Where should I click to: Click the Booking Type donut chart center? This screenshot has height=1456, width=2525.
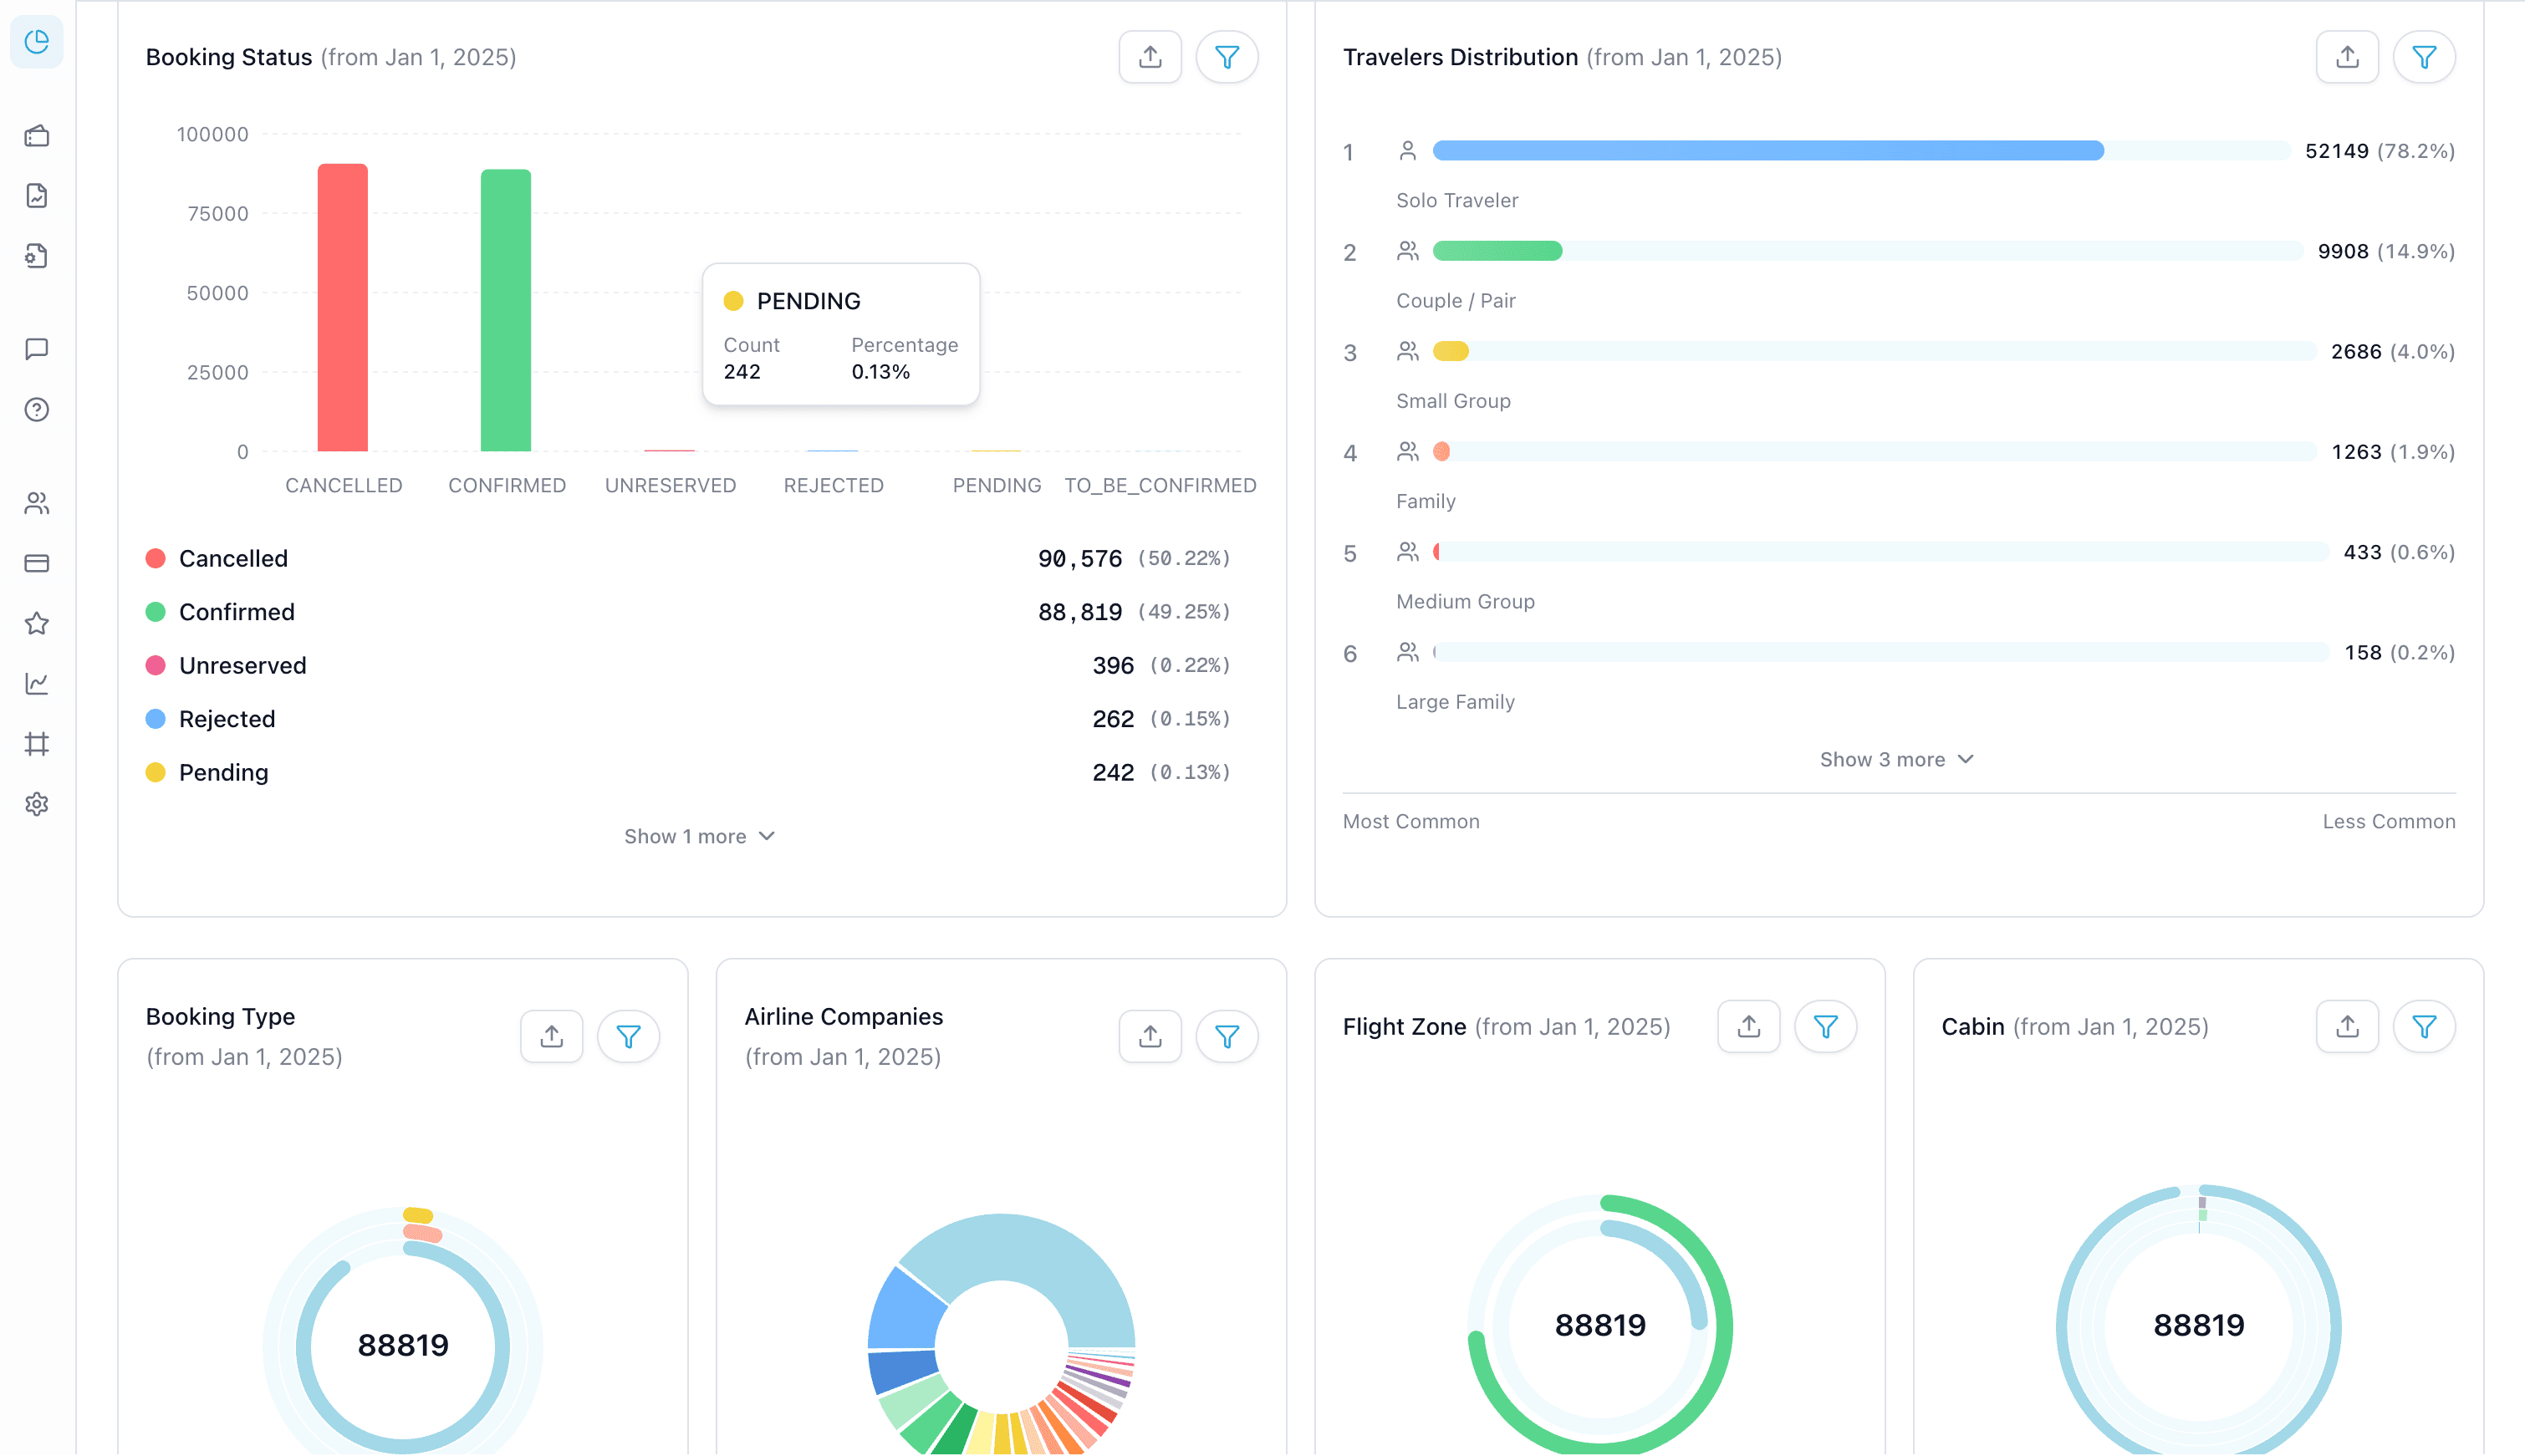(403, 1345)
